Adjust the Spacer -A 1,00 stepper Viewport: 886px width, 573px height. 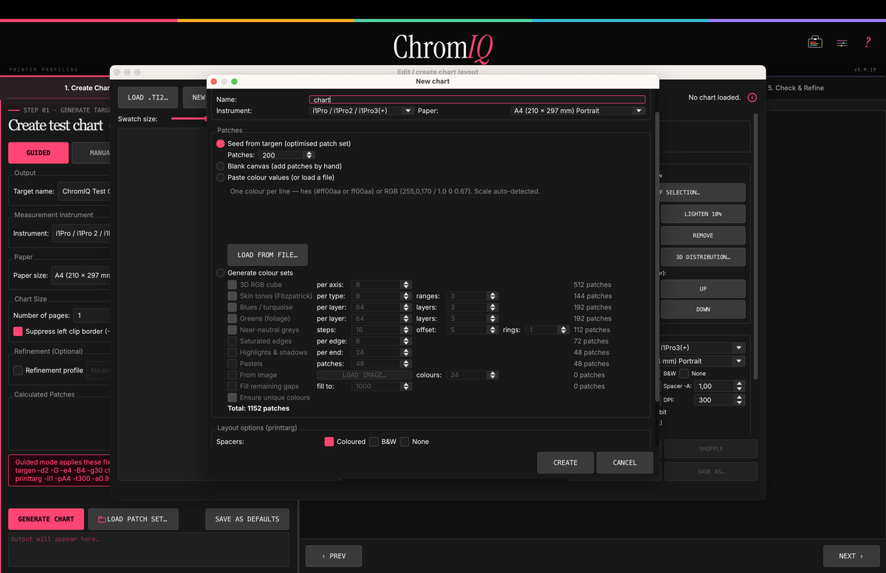point(739,386)
